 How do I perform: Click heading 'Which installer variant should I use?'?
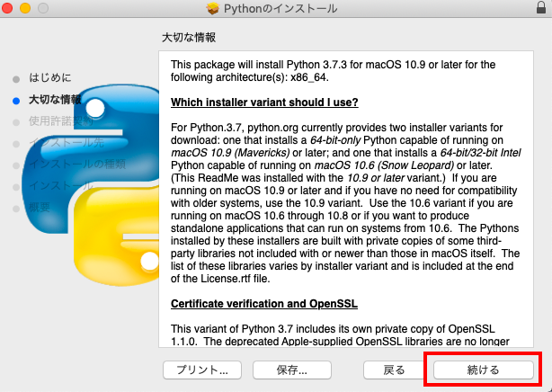click(264, 102)
